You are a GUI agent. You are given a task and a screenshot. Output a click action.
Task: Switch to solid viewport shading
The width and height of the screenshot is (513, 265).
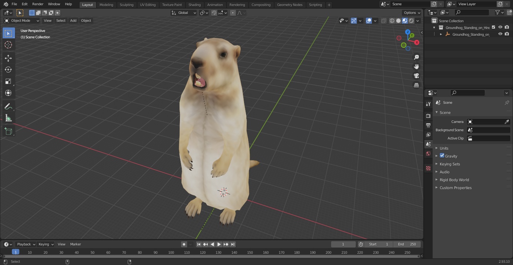coord(398,21)
